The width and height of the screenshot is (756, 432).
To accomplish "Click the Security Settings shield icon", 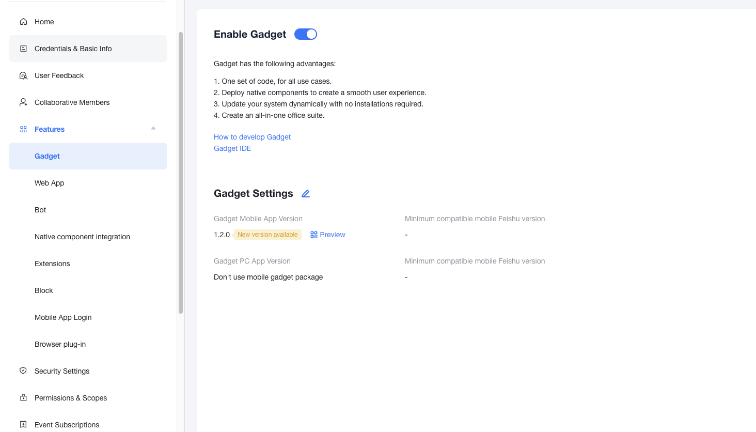I will 23,371.
